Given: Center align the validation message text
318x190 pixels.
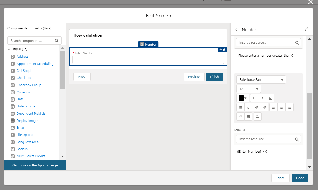Looking at the screenshot, I should click(281, 107).
